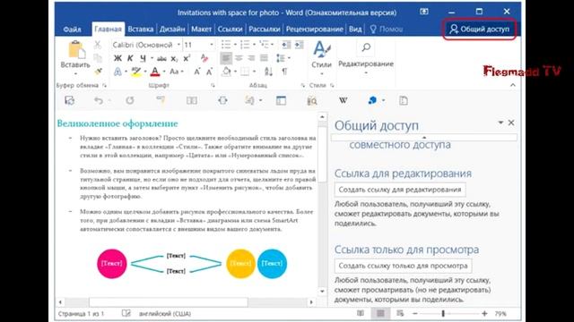Click Создать ссылку для редактирования

coord(400,190)
